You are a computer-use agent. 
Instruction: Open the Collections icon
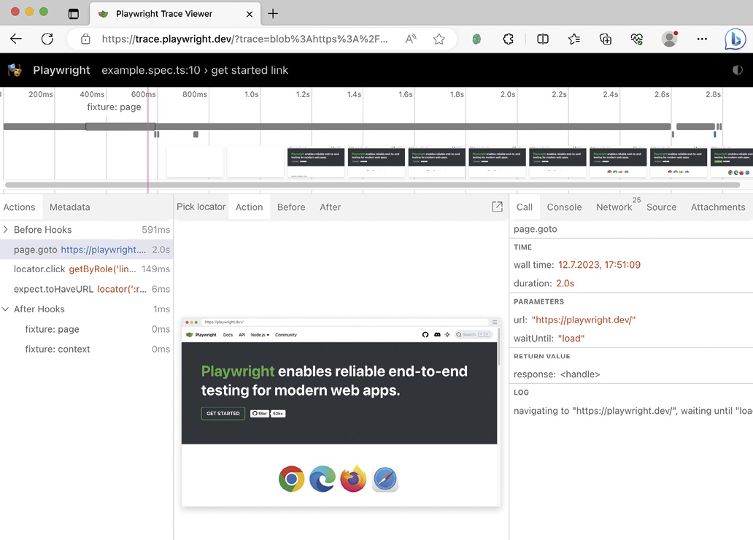coord(606,39)
